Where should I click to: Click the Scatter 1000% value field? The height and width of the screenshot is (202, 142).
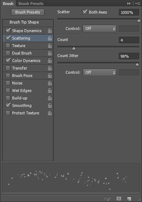(129, 12)
